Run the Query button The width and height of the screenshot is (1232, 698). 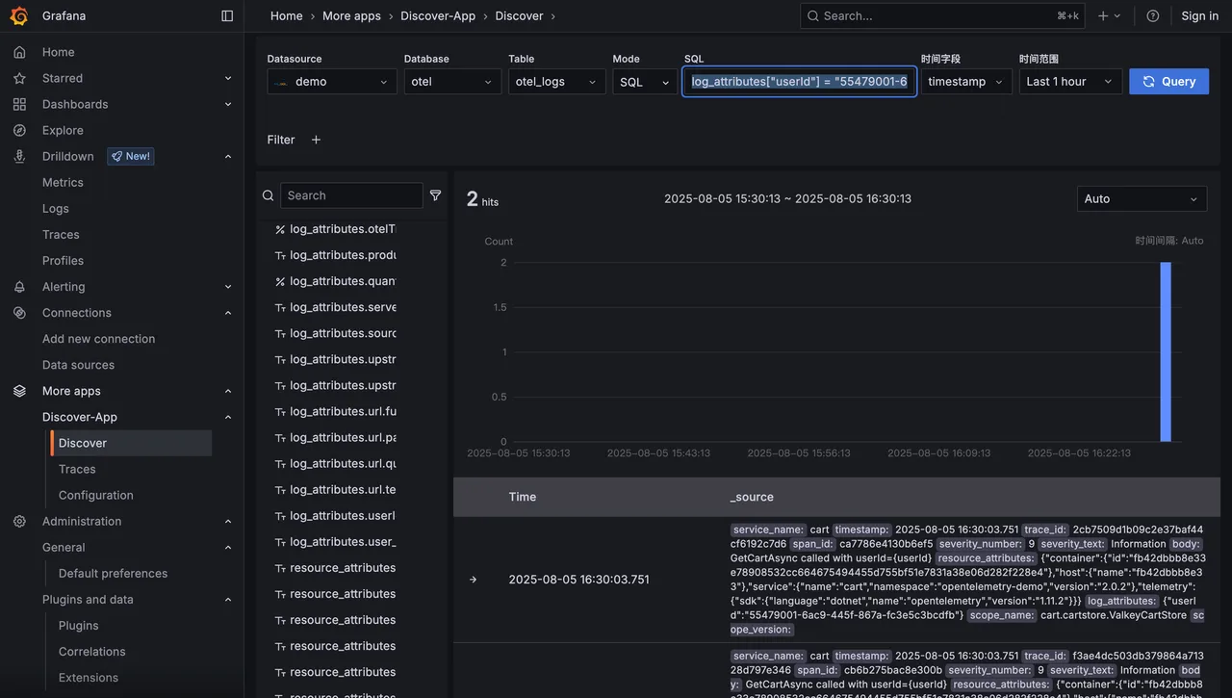point(1168,82)
